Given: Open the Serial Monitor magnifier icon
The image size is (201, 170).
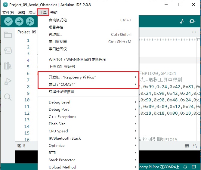Looking at the screenshot, I should [x=192, y=21].
